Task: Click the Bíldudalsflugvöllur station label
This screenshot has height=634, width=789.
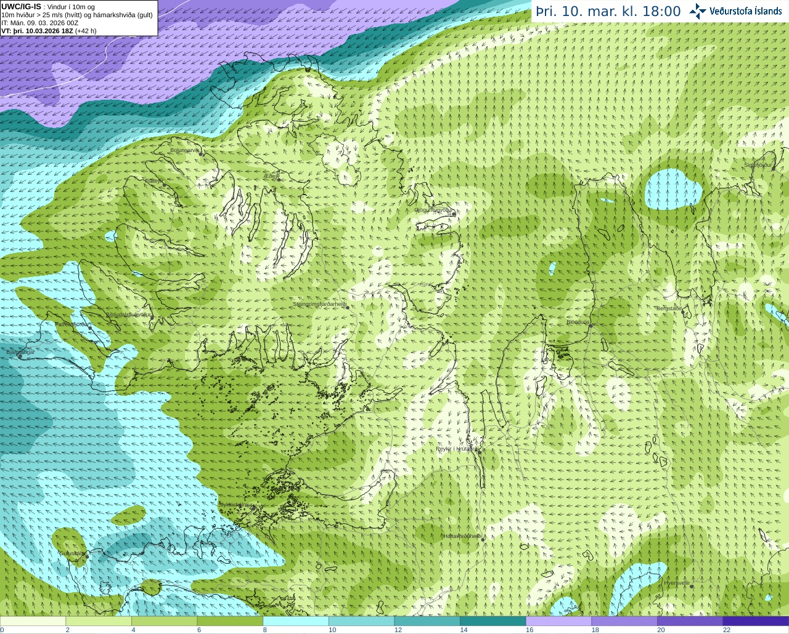Action: 128,314
